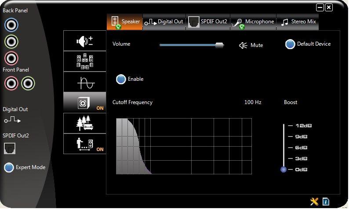Viewport: 349px width, 209px height.
Task: Click the Volume slider handle
Action: (x=219, y=45)
